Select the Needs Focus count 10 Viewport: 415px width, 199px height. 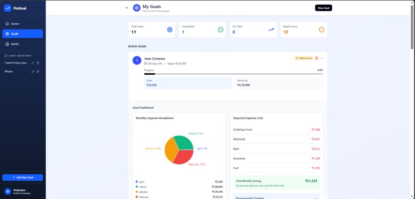click(286, 32)
